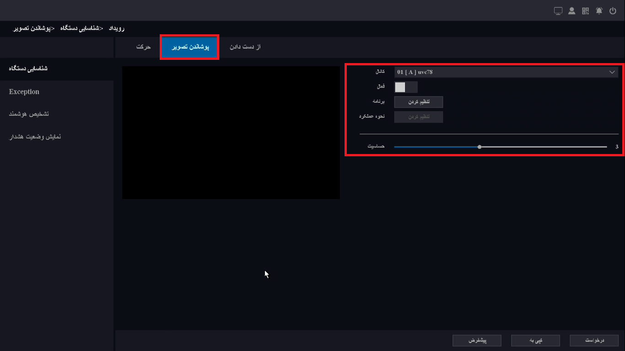Click تنظیم کردن button next to برنامه
Screen dimensions: 625x351
tap(419, 102)
